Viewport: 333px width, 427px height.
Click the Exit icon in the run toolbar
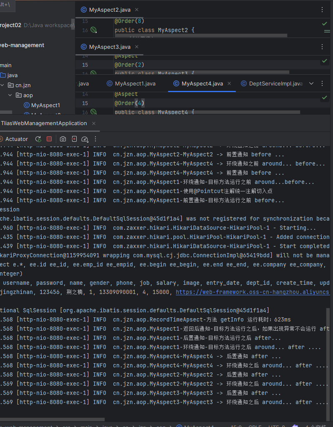tap(74, 139)
